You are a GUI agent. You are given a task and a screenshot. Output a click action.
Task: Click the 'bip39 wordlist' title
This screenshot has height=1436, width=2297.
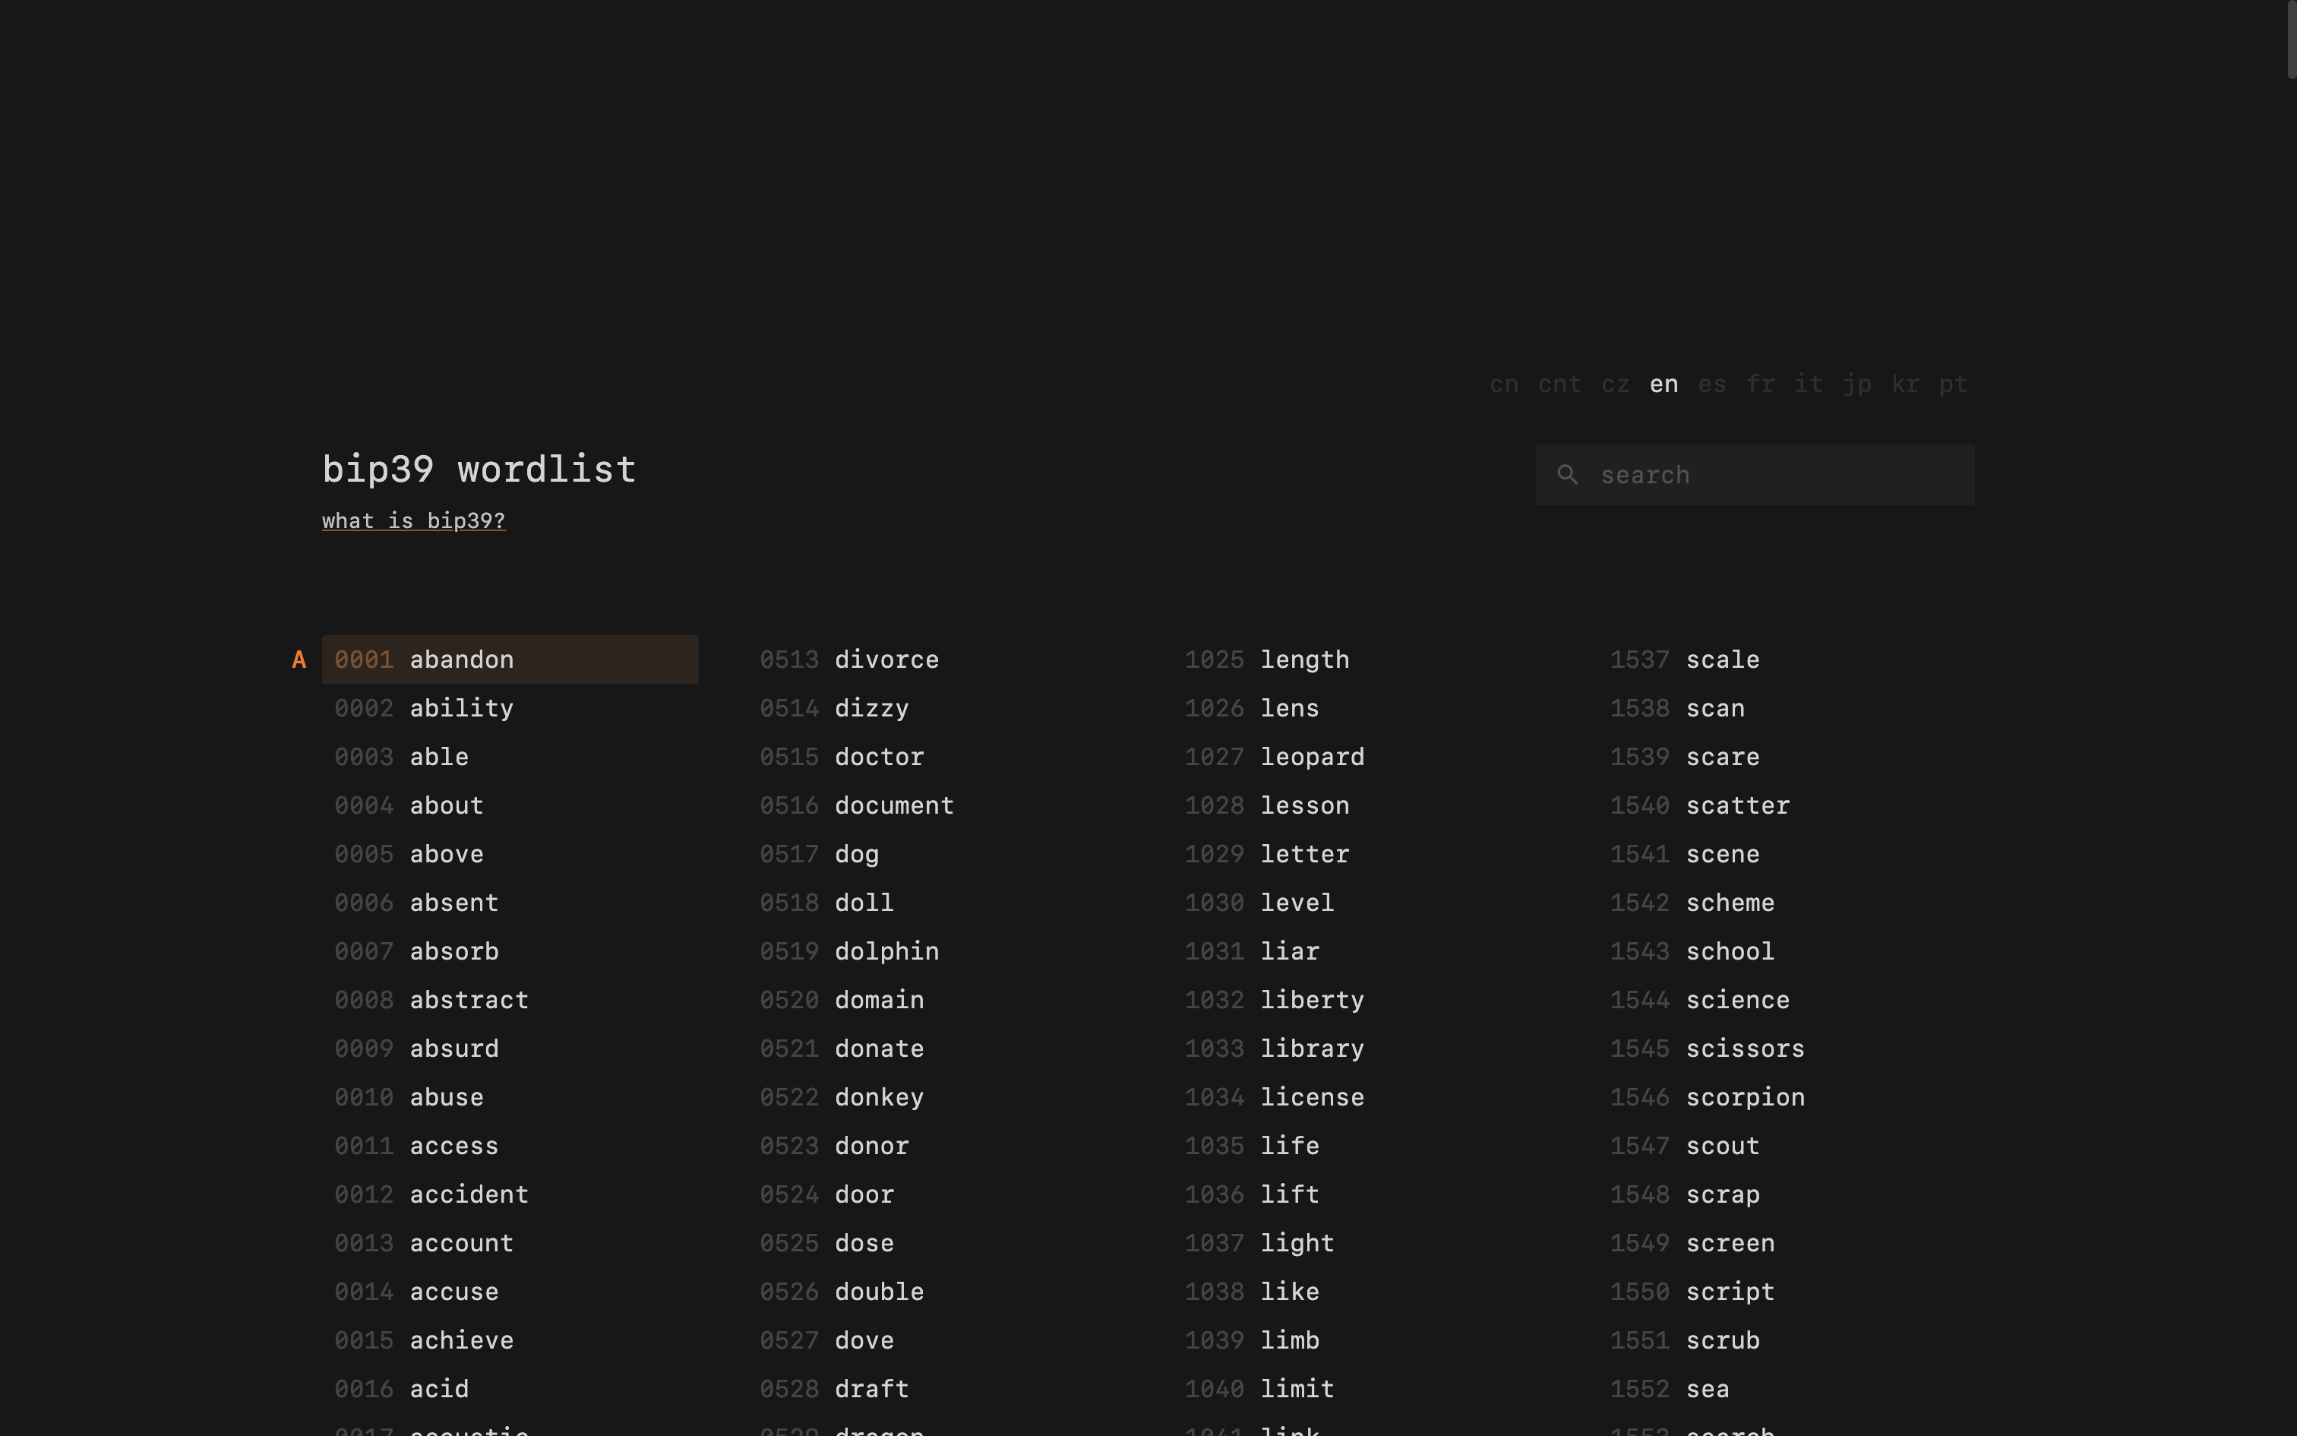479,468
